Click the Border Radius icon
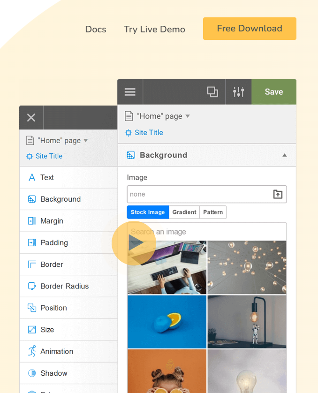Viewport: 318px width, 393px height. pos(32,286)
